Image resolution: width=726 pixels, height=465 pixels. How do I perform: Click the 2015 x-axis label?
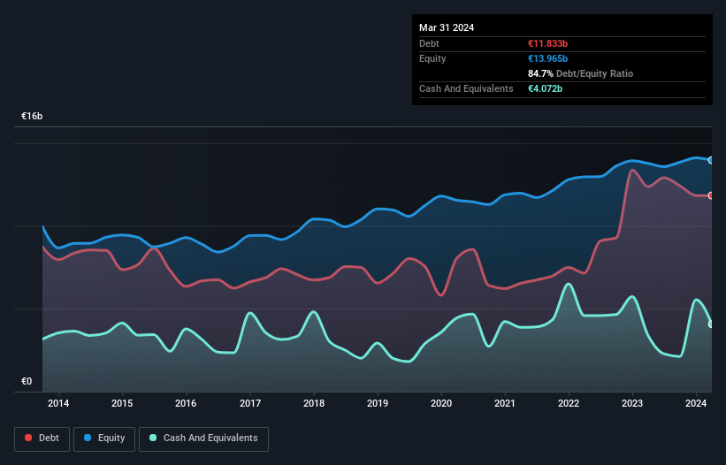pyautogui.click(x=122, y=403)
